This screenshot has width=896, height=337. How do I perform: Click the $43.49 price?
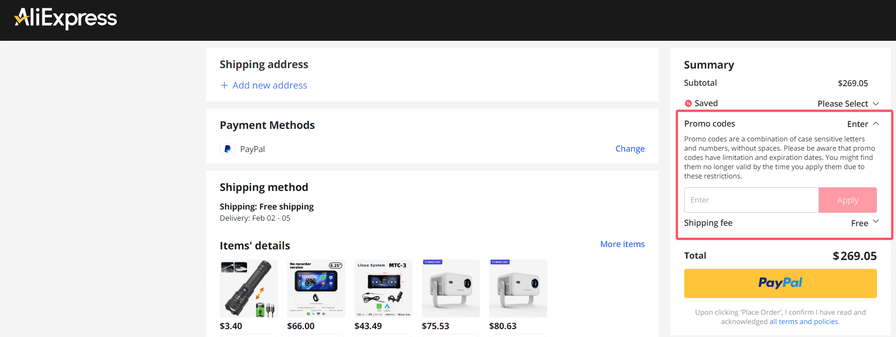368,326
